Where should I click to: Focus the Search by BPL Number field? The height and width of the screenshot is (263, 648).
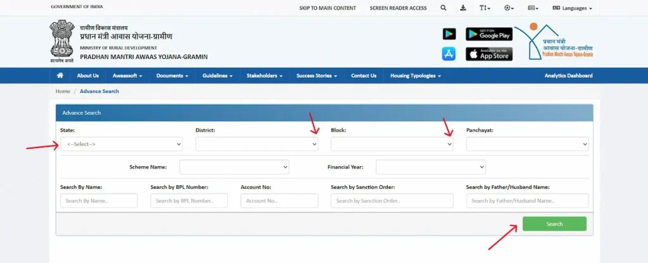pyautogui.click(x=189, y=200)
